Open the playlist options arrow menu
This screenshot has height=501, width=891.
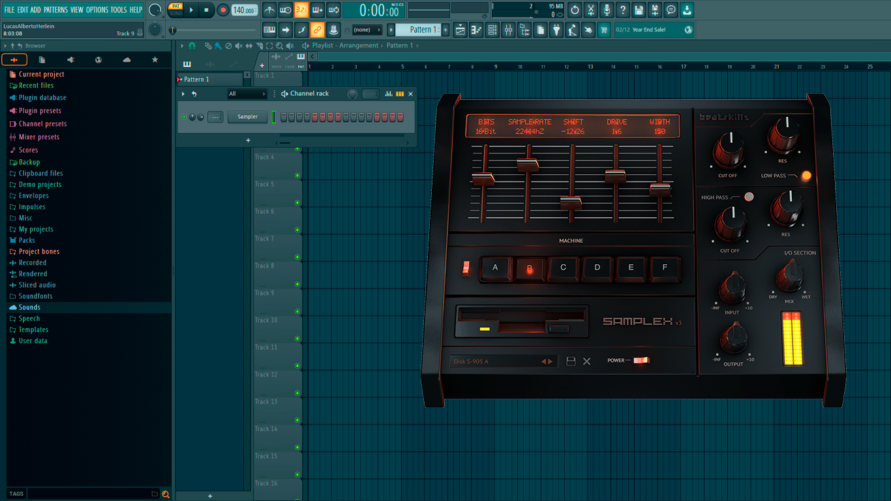(x=183, y=46)
